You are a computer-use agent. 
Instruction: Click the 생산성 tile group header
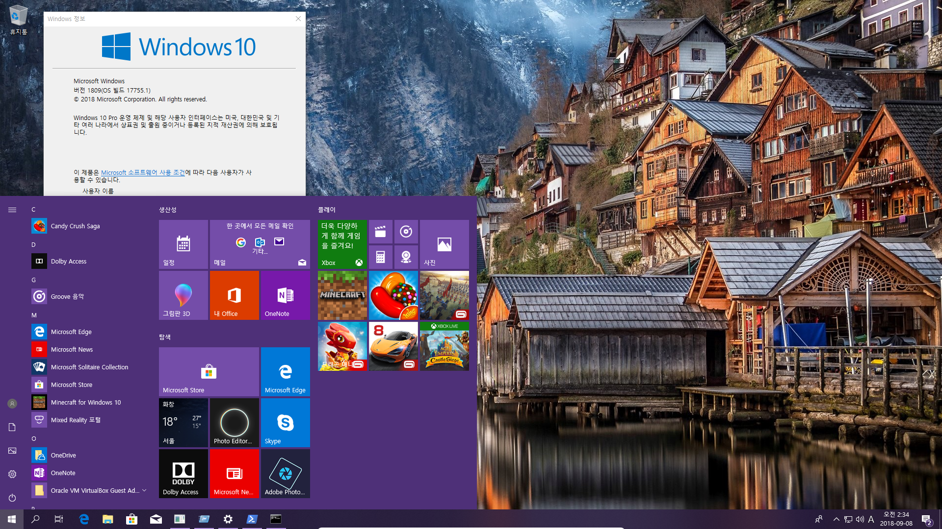click(167, 210)
